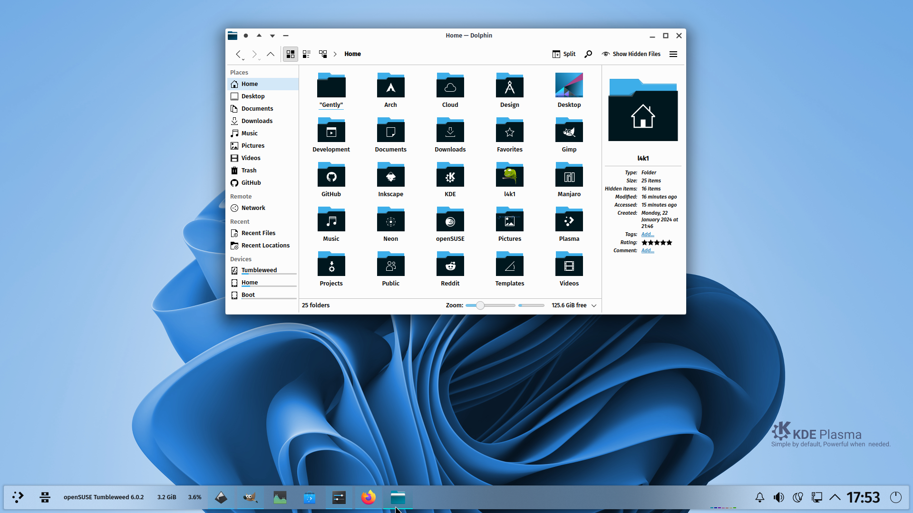This screenshot has width=913, height=513.
Task: Click the large home folder preview thumbnail
Action: pyautogui.click(x=643, y=110)
